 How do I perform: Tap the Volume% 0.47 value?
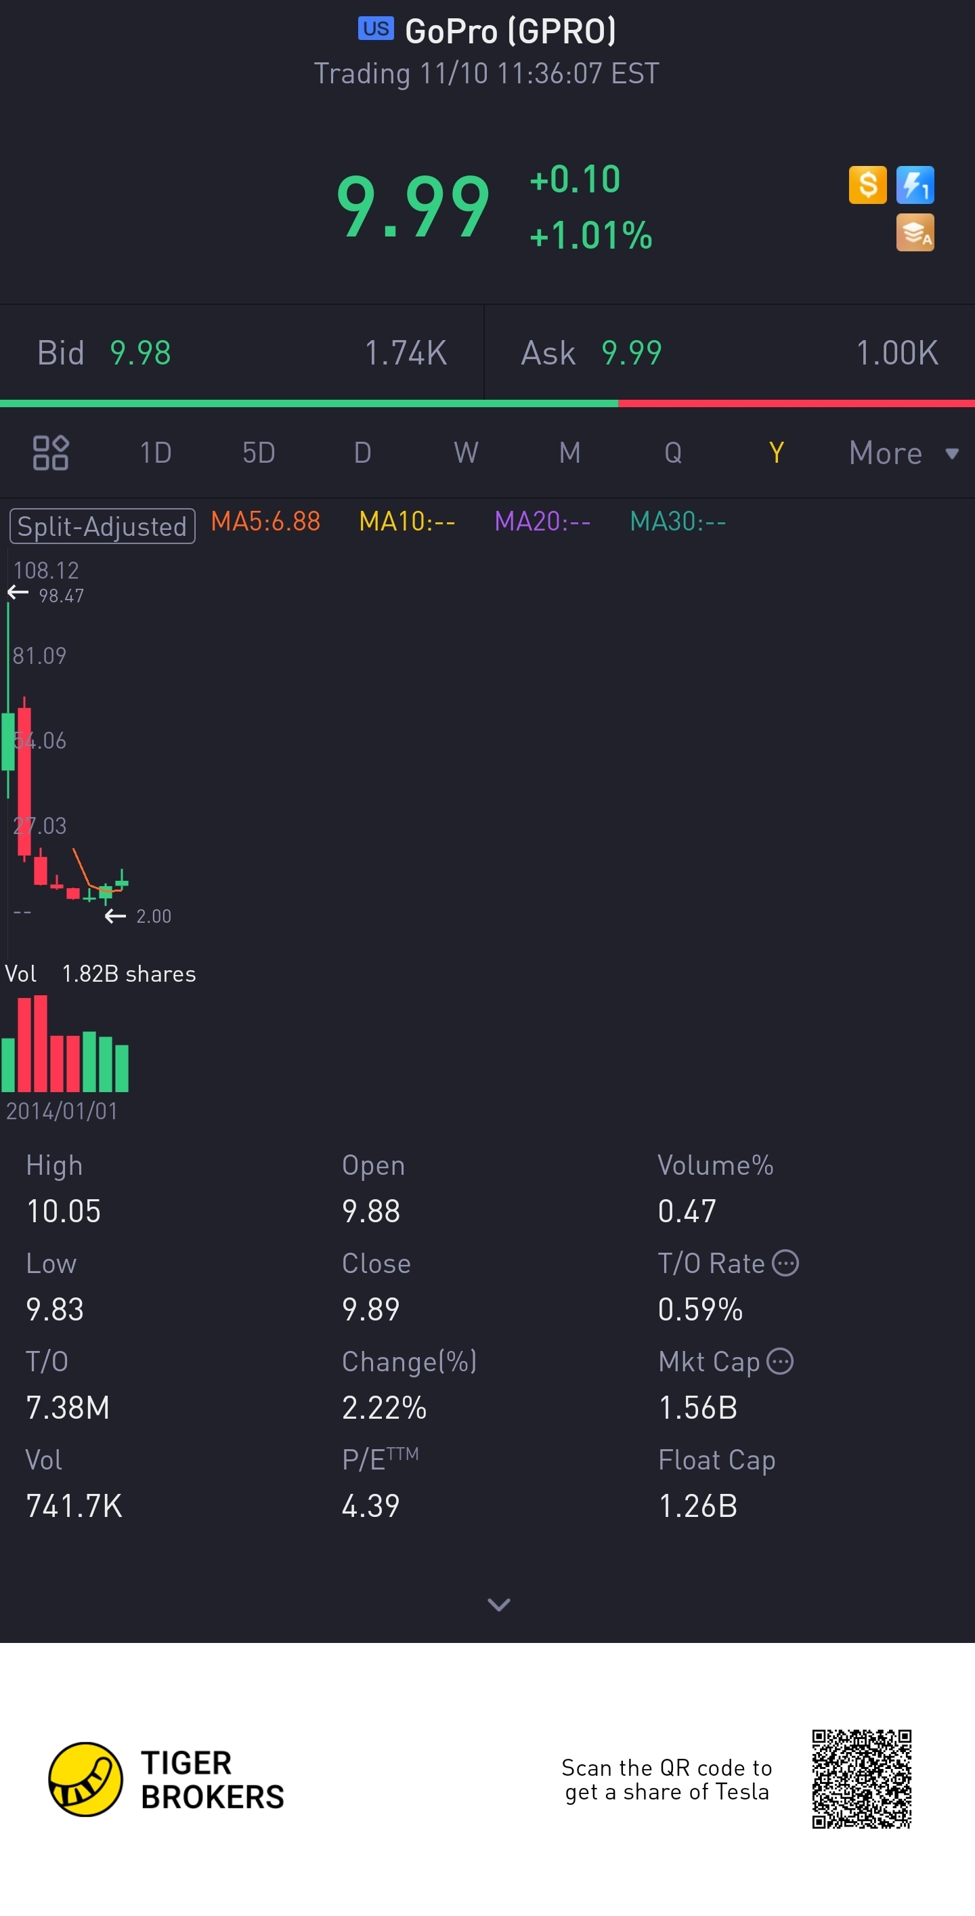coord(687,1211)
